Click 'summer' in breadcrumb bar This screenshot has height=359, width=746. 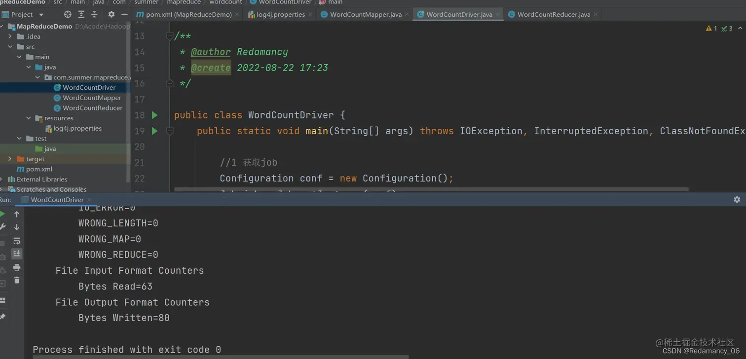click(x=147, y=2)
